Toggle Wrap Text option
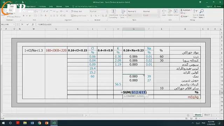The image size is (224, 126). click(77, 11)
